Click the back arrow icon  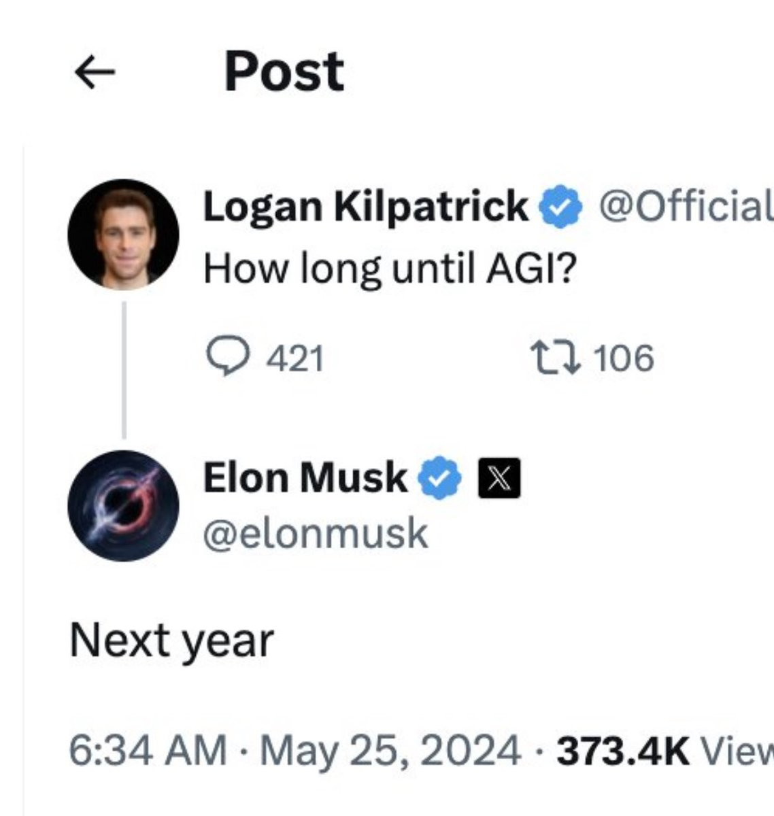94,72
